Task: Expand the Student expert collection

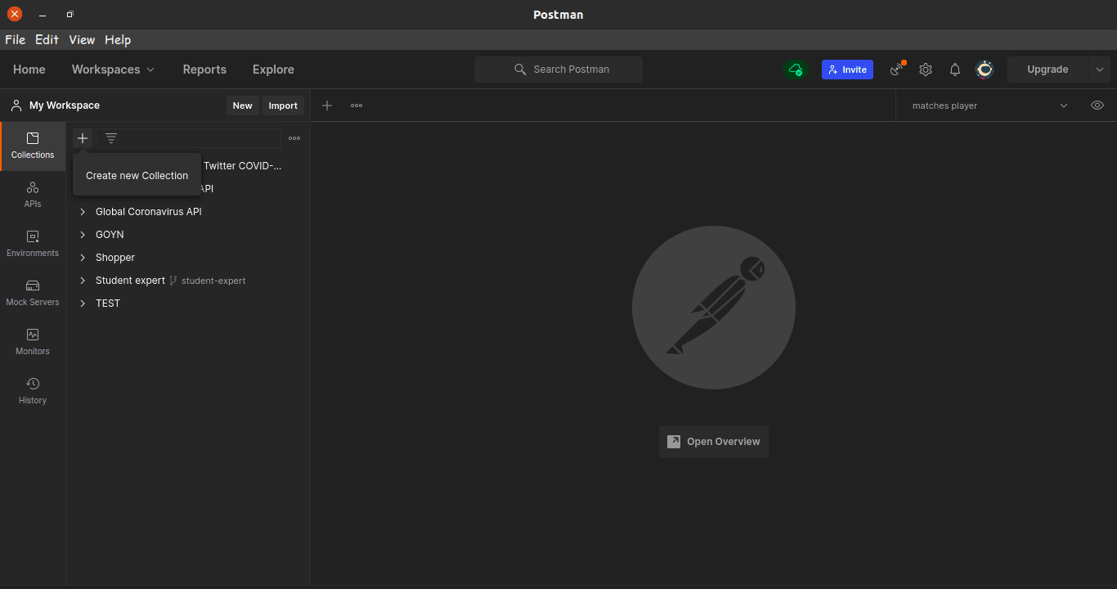Action: click(83, 281)
